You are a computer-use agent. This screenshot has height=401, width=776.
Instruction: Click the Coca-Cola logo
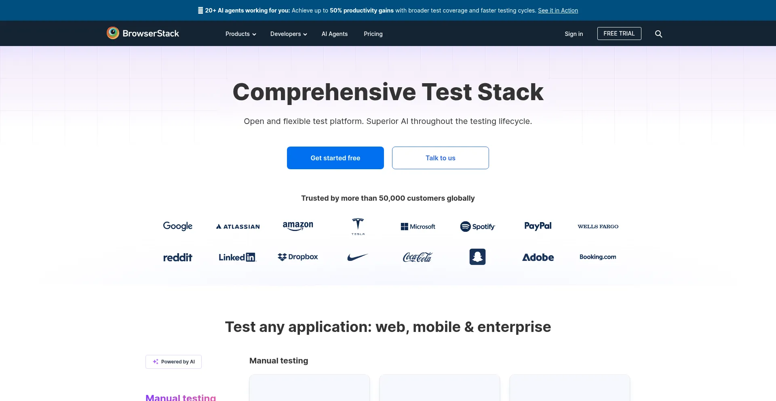point(418,257)
